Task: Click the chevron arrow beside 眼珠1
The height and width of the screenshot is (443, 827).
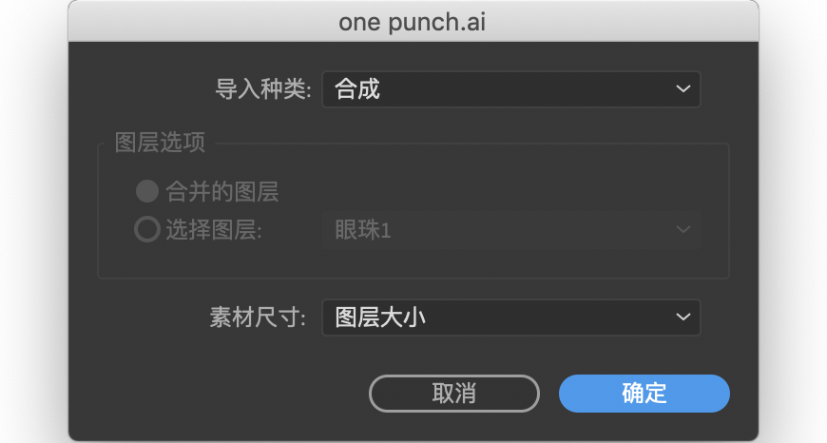Action: pos(683,230)
